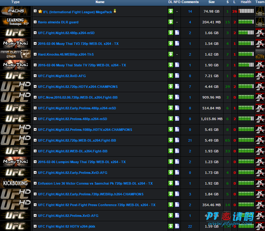The width and height of the screenshot is (265, 231).
Task: Expand flavio almeida DLR guard details
Action: pyautogui.click(x=35, y=22)
